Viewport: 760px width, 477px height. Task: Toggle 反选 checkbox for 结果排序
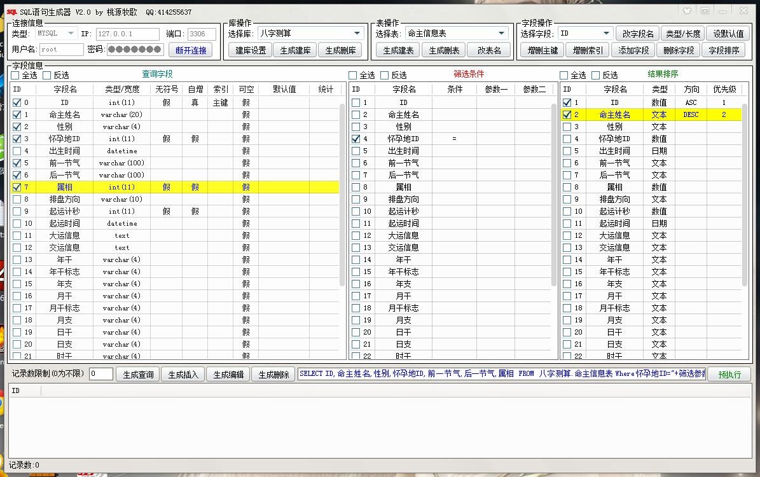(596, 75)
